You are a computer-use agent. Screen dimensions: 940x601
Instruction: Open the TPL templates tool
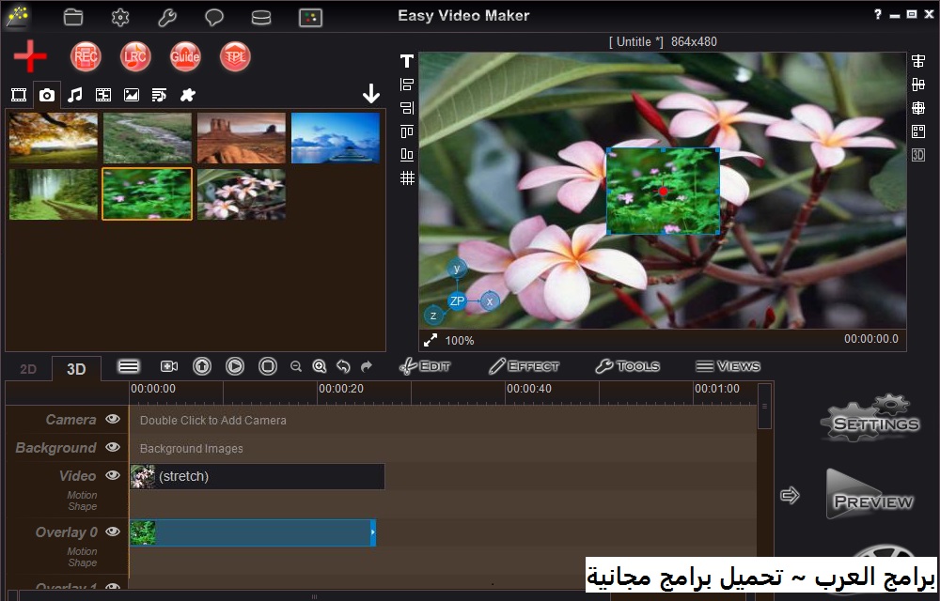click(x=235, y=56)
